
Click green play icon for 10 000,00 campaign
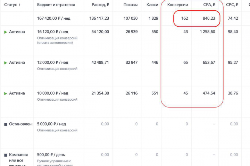pos(6,94)
